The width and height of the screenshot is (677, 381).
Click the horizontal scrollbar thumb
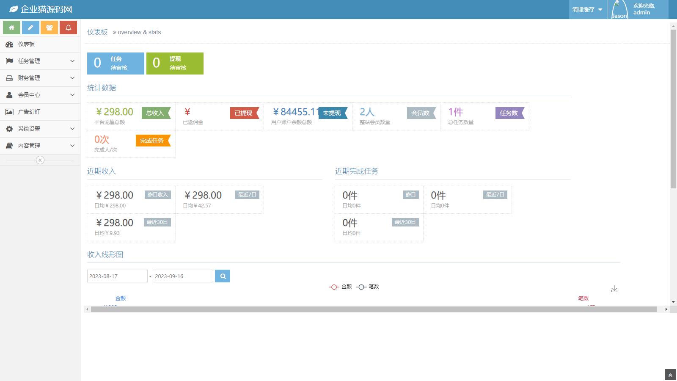point(374,309)
